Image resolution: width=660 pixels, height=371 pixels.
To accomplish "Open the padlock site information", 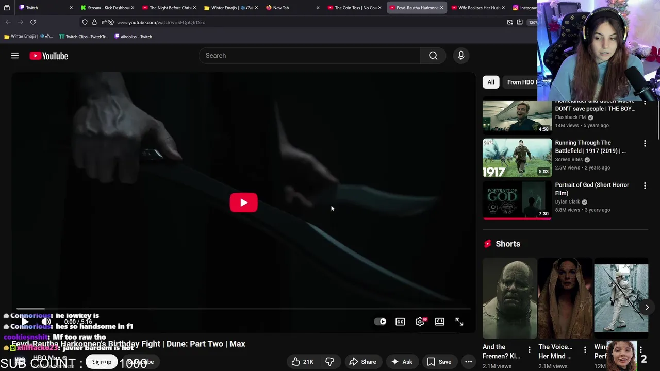I will click(94, 22).
